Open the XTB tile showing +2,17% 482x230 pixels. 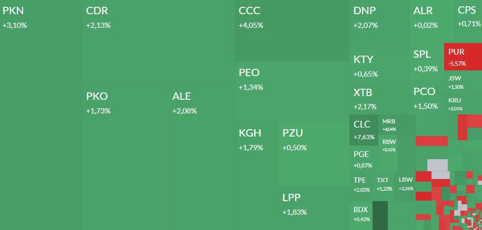379,98
